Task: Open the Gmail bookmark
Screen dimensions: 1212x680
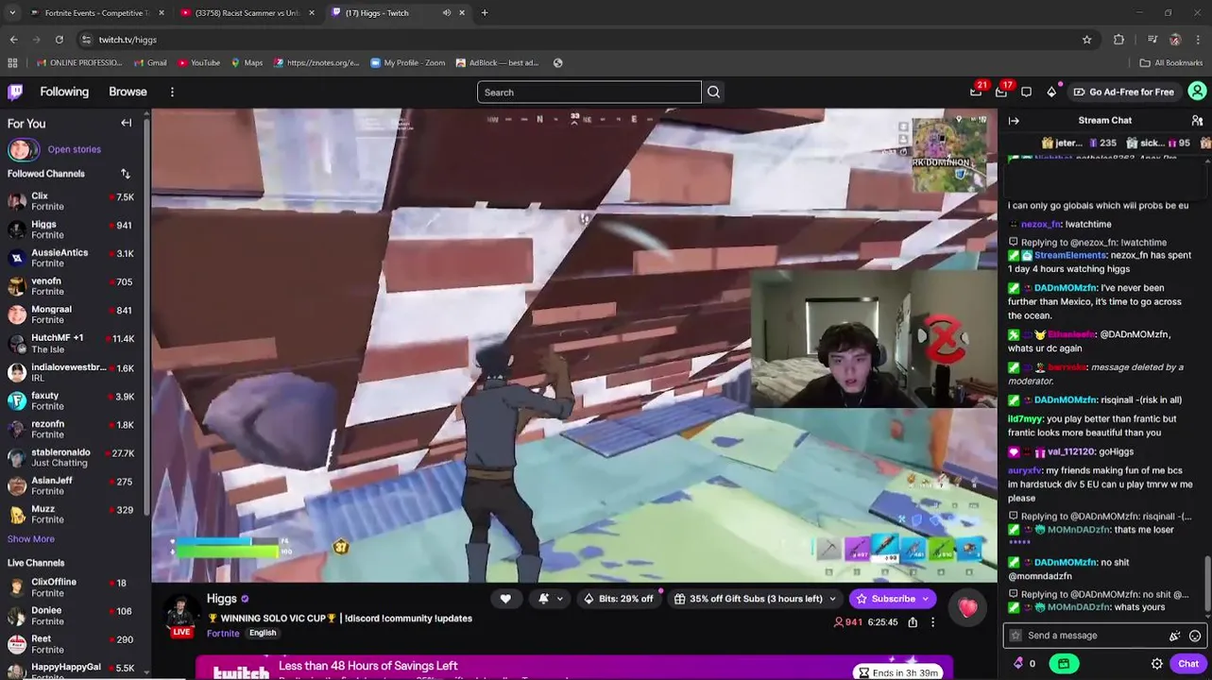Action: [x=150, y=63]
